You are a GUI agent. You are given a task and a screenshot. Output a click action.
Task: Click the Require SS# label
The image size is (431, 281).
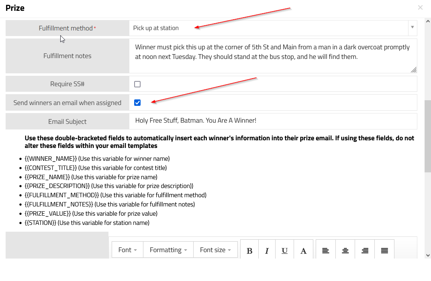tap(67, 84)
